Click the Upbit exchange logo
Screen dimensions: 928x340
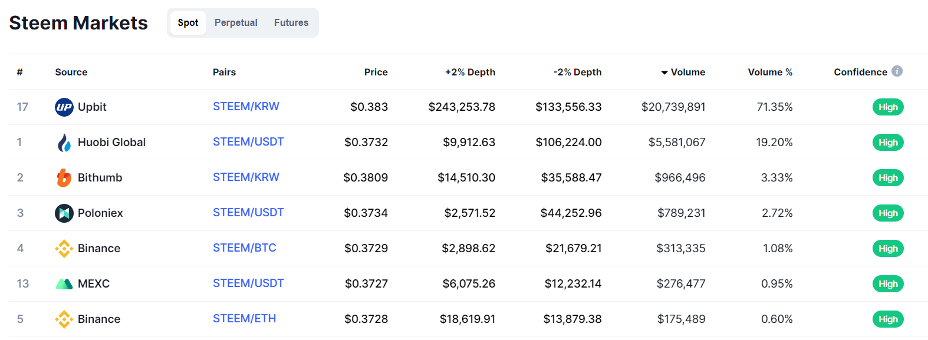click(x=64, y=107)
